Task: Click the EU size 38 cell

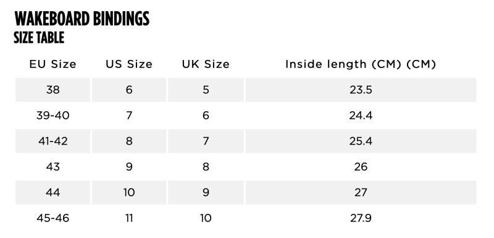Action: point(53,90)
